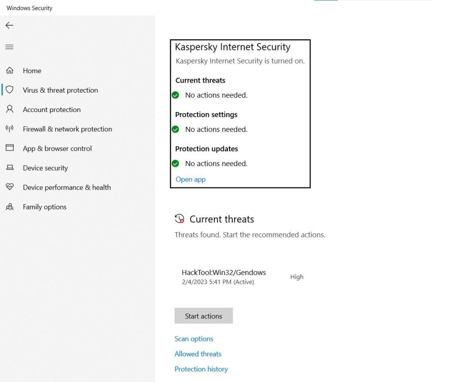This screenshot has height=382, width=455.
Task: Click the Virus & threat protection shield icon
Action: (9, 90)
